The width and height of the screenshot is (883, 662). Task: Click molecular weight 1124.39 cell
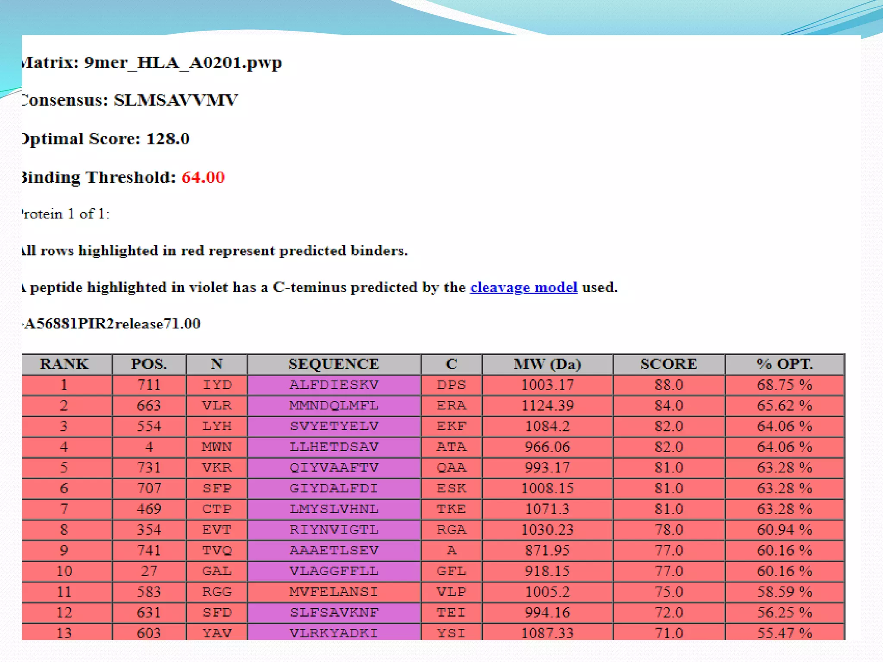(x=547, y=406)
